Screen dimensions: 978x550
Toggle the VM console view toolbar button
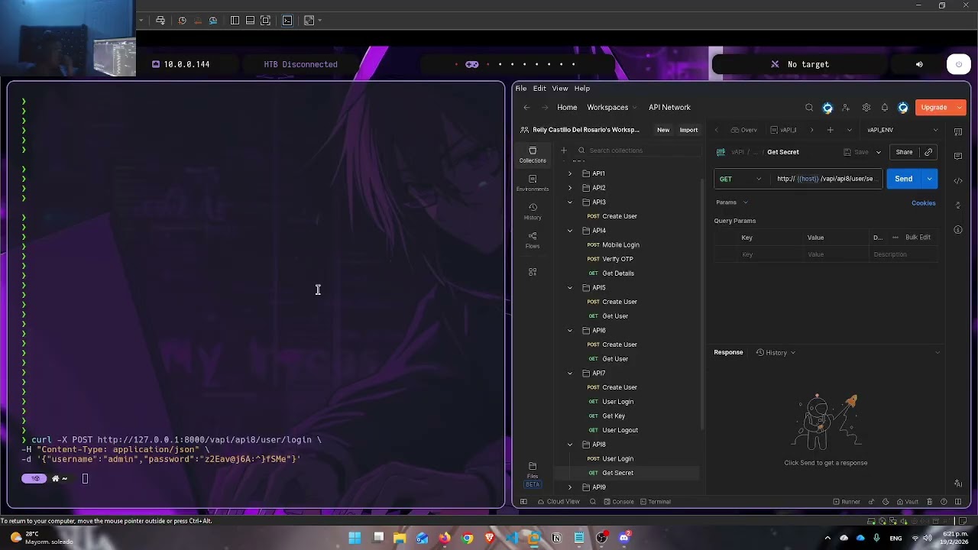click(287, 21)
